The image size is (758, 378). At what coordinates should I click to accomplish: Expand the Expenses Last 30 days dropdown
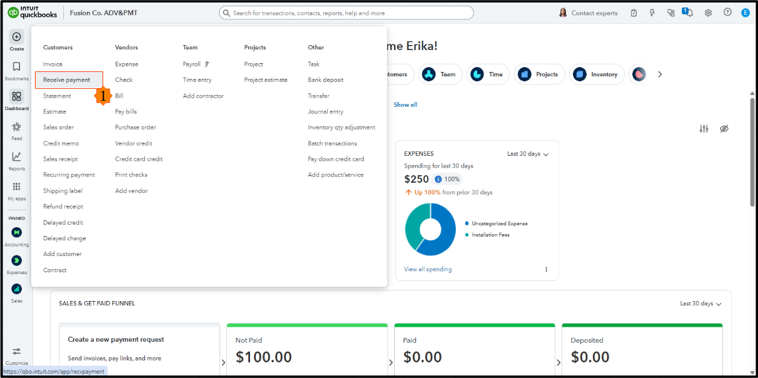tap(528, 154)
